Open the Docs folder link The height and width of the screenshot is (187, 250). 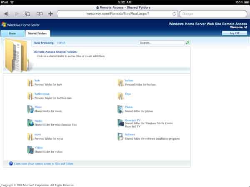(128, 94)
